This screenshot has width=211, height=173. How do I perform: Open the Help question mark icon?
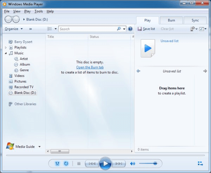[x=130, y=29]
